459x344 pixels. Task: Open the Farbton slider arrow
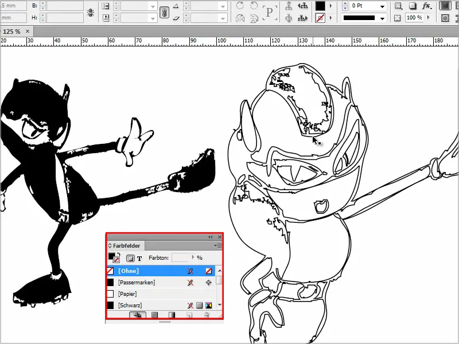click(193, 257)
